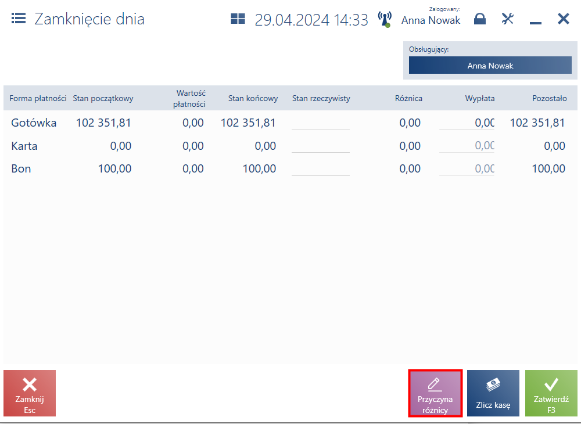Click the Stan rzeczywisty field for Gotówka
Viewport: 581px width, 424px height.
(x=321, y=123)
